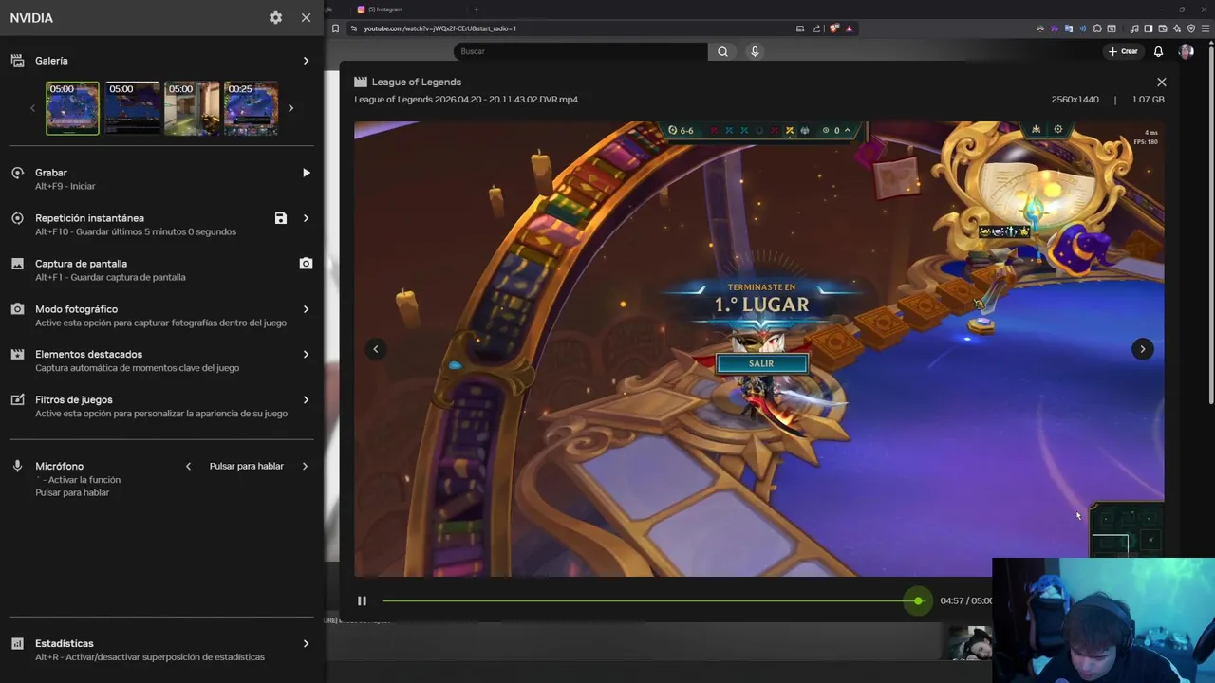Open Modo fotográfico option
1215x683 pixels.
click(x=161, y=316)
